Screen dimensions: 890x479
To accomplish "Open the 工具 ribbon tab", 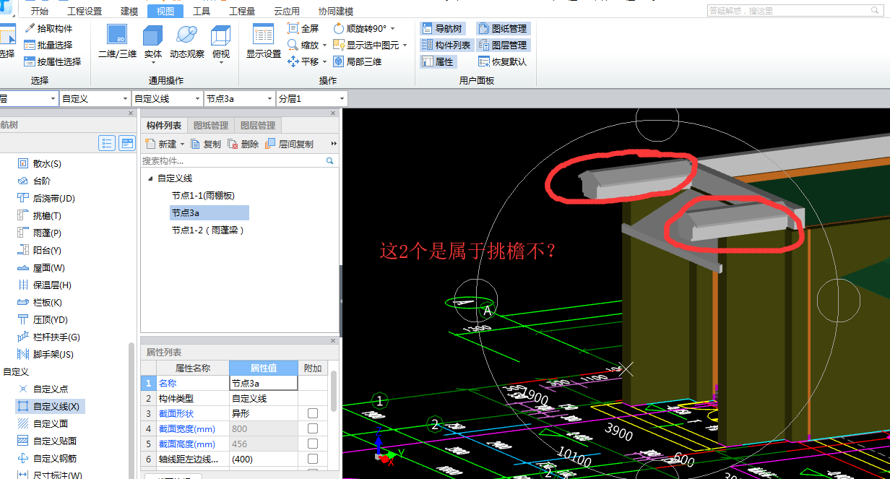I will (202, 11).
